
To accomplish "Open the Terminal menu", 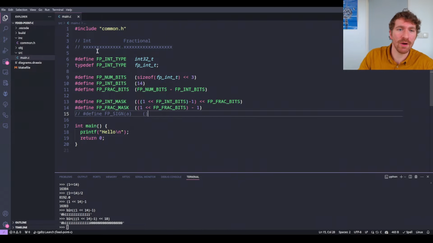I will [x=57, y=10].
